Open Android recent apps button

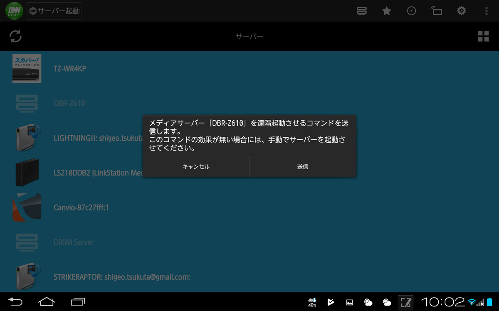78,301
